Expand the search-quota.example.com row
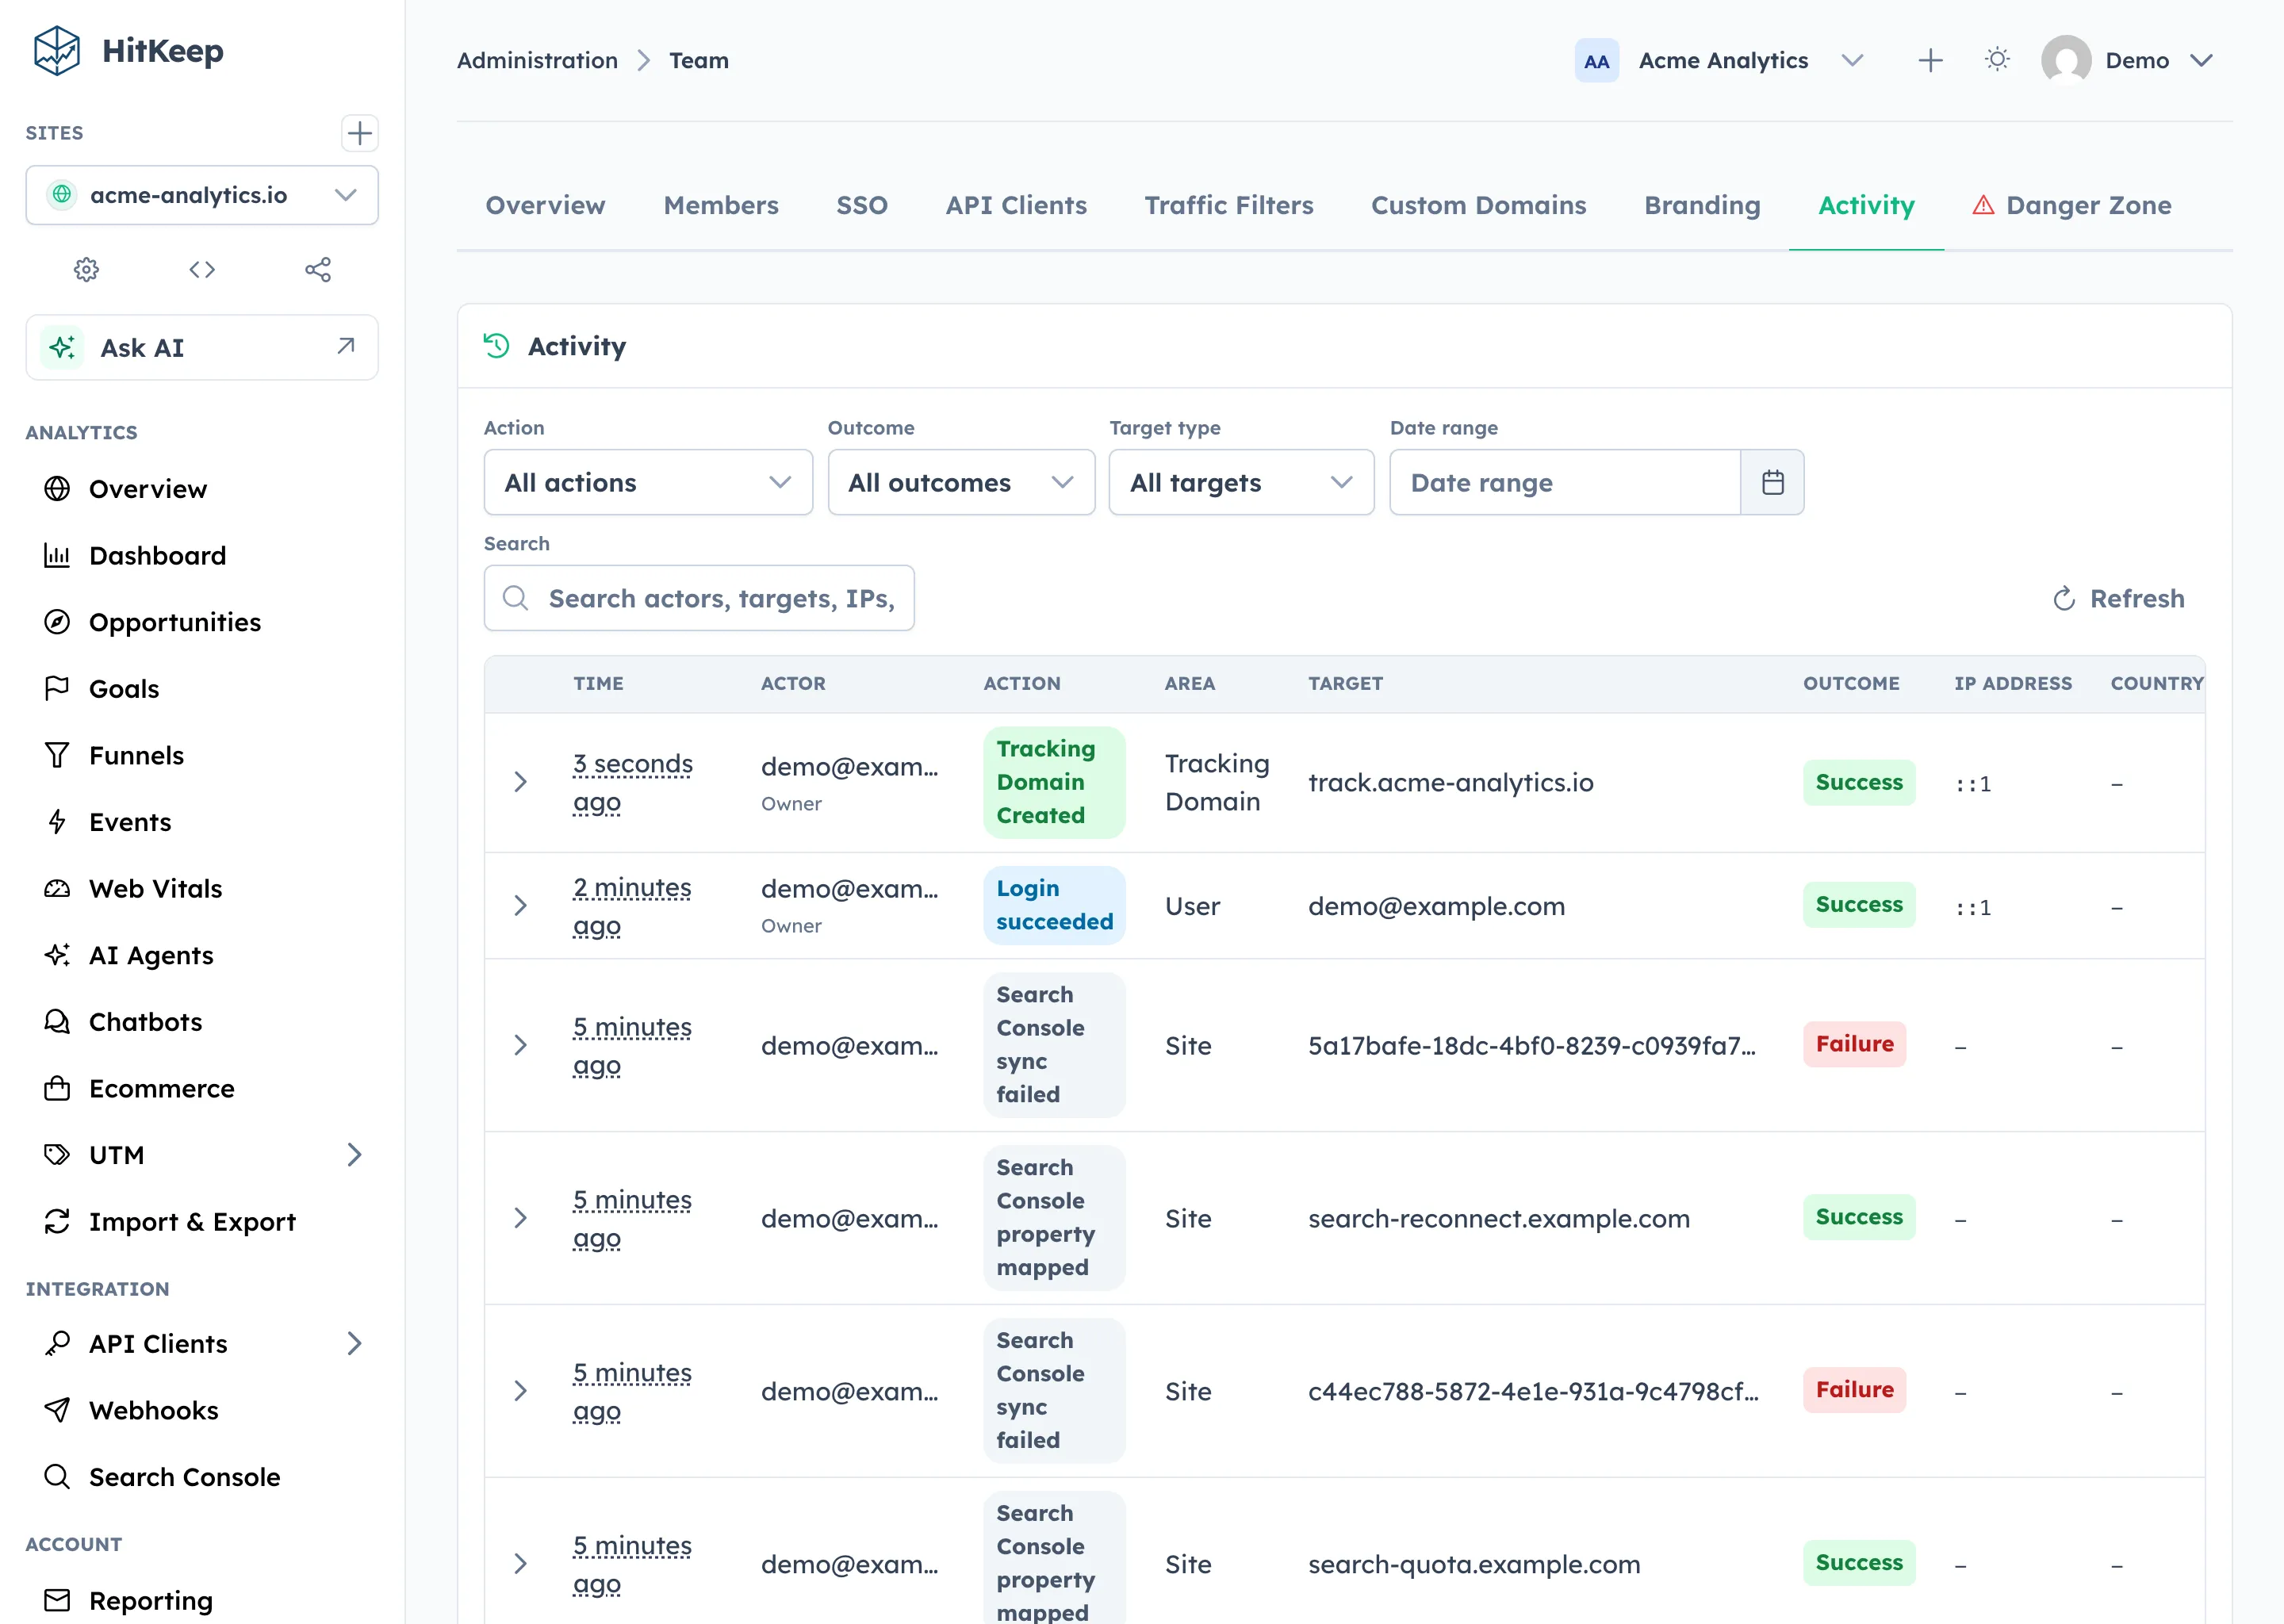 pyautogui.click(x=520, y=1563)
